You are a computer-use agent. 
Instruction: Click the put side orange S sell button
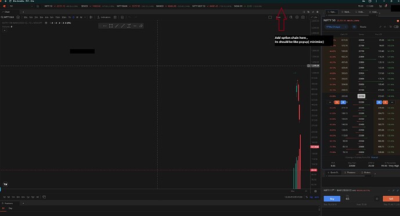pyautogui.click(x=385, y=102)
